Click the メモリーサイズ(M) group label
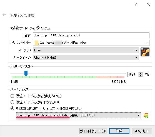 [x=22, y=66]
